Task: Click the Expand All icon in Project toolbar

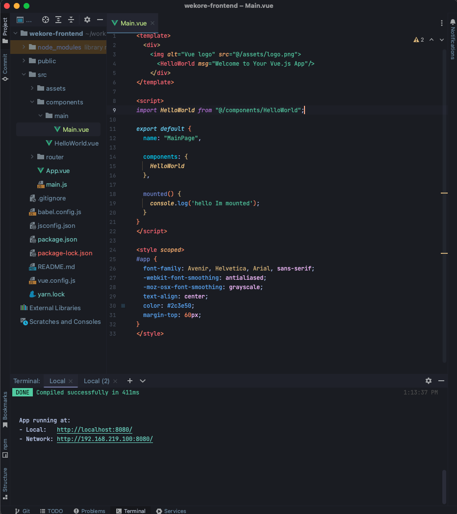Action: (58, 20)
